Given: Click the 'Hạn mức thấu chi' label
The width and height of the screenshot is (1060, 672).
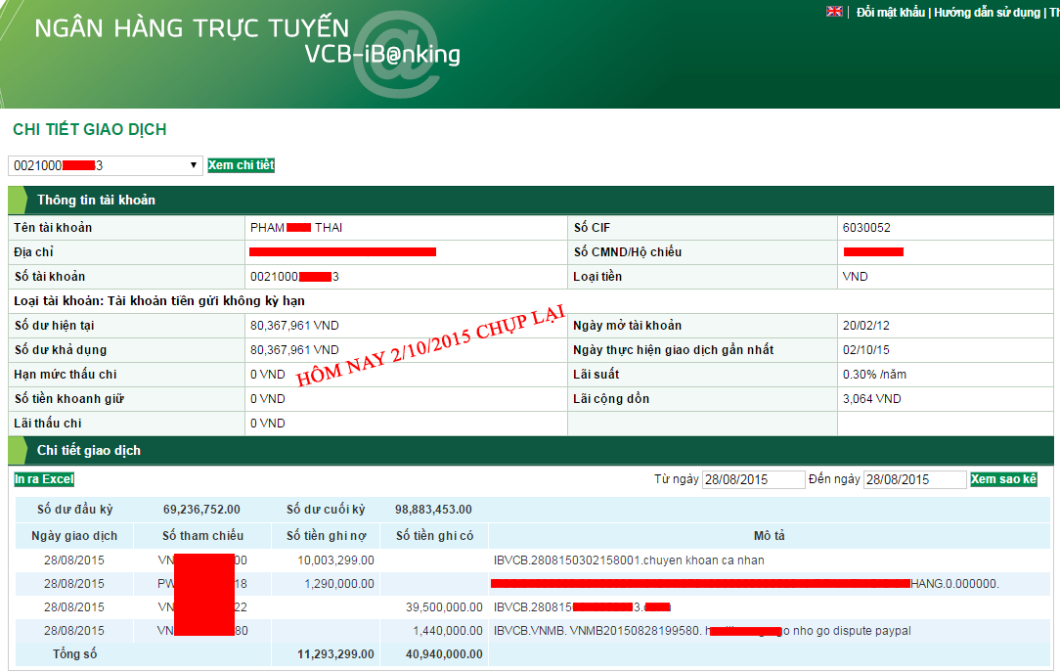Looking at the screenshot, I should [66, 374].
